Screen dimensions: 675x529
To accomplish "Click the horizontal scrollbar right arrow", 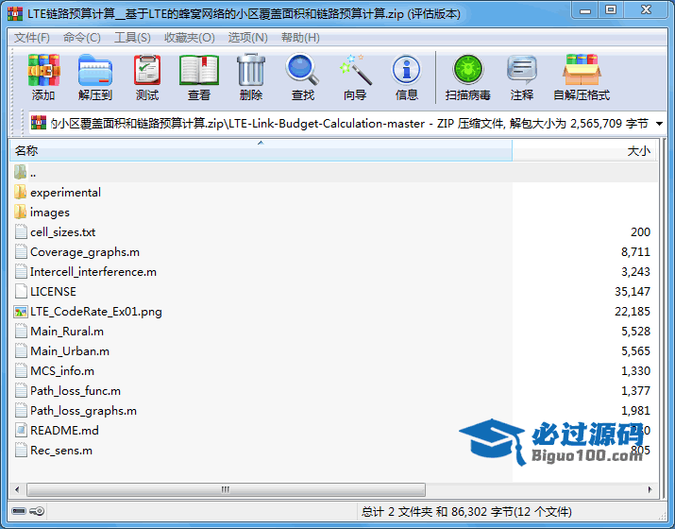I will pos(650,490).
